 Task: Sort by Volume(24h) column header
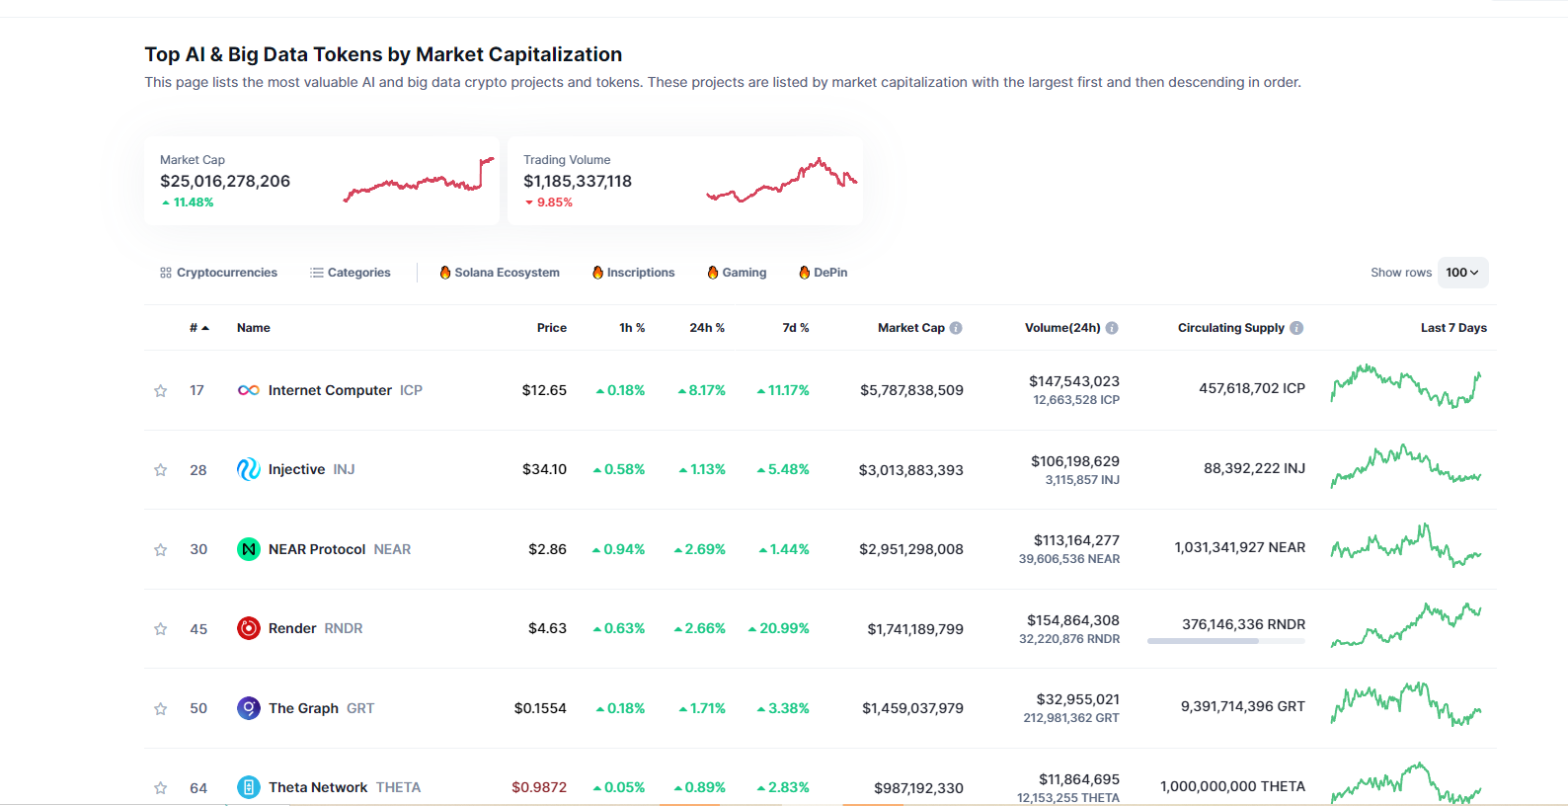1062,328
